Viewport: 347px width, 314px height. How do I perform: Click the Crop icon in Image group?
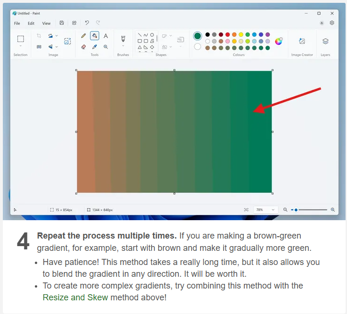pyautogui.click(x=39, y=36)
